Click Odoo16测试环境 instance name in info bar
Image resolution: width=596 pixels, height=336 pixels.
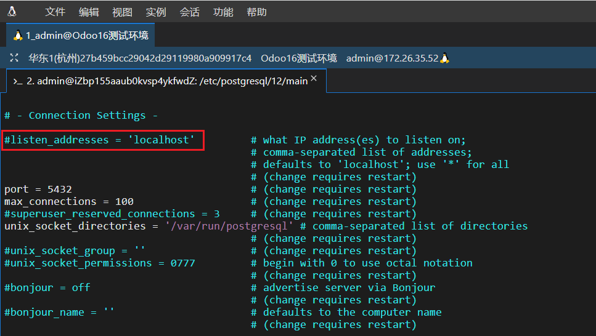(299, 58)
